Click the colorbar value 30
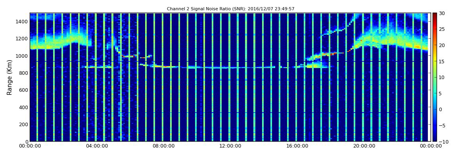The height and width of the screenshot is (161, 456). click(x=442, y=13)
